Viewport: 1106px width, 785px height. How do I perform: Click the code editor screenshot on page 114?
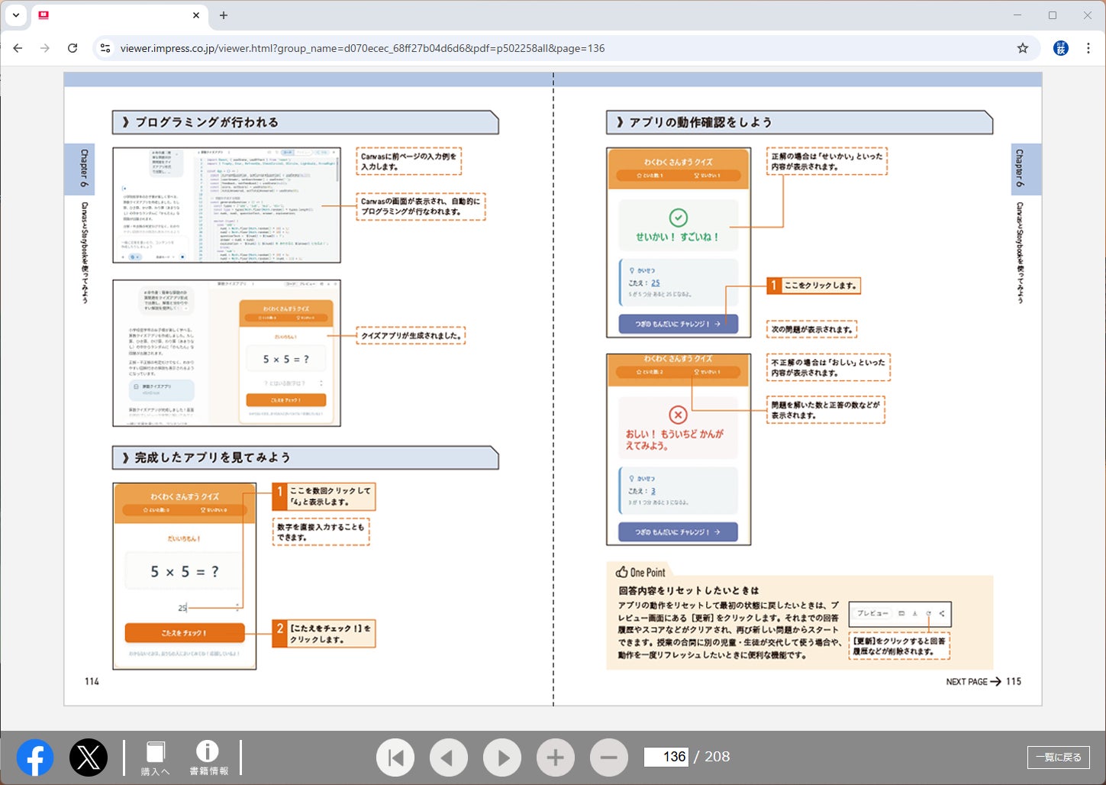(227, 205)
